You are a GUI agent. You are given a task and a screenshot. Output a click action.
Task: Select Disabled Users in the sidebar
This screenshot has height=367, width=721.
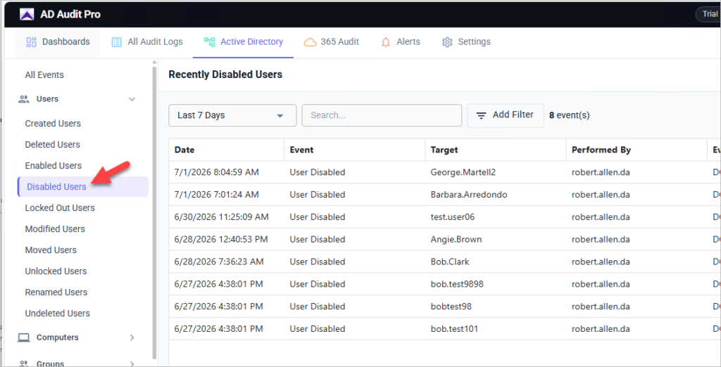(x=83, y=187)
